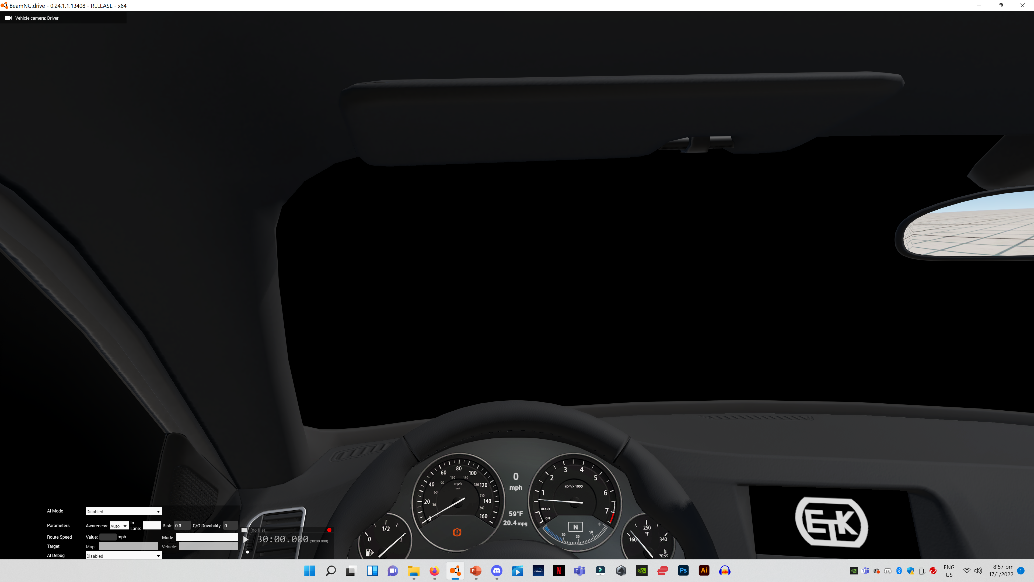This screenshot has width=1034, height=582.
Task: Restore down the BeamNG.drive window
Action: 1001,5
